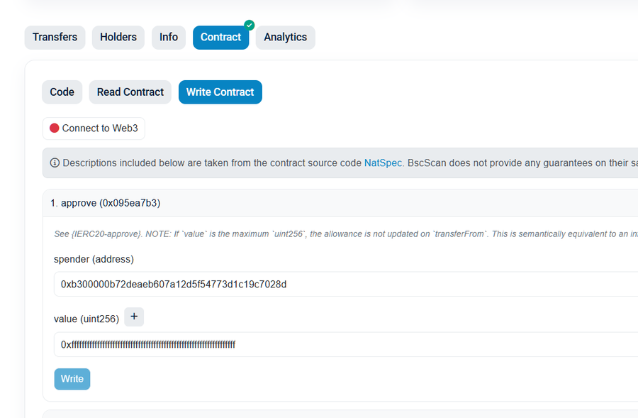Click the info circle icon in NatSpec notice
The image size is (638, 418).
coord(55,163)
